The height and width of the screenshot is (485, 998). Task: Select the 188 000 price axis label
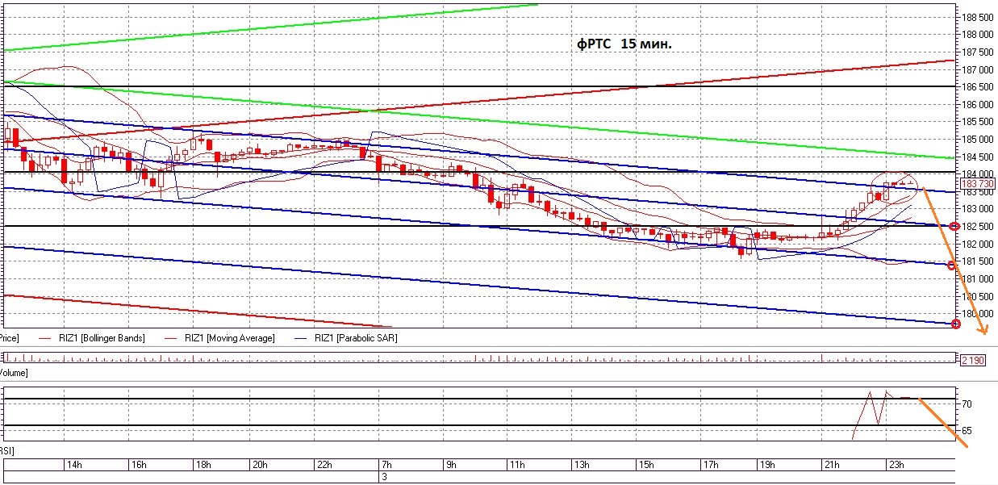click(976, 35)
